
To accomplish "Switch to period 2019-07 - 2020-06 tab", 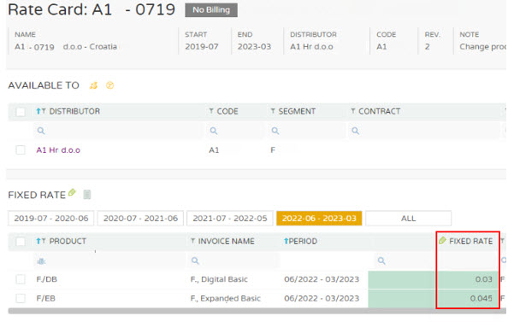I will (x=51, y=219).
